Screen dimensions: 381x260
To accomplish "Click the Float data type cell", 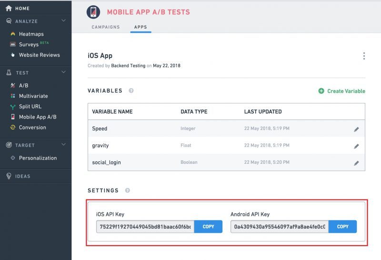I will point(186,145).
